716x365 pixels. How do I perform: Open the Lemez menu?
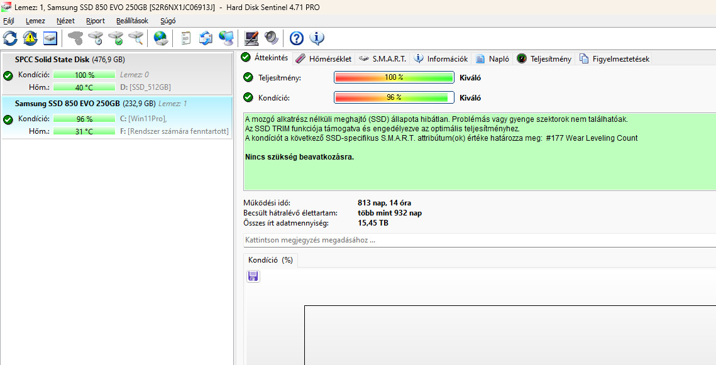tap(35, 21)
